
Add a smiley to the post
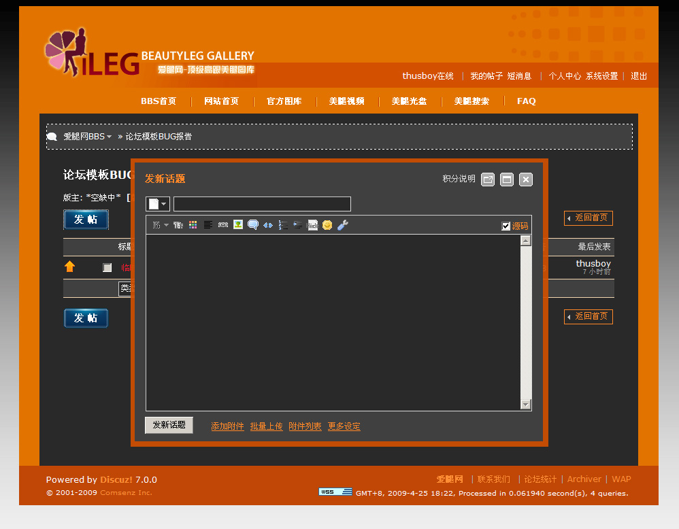[328, 224]
